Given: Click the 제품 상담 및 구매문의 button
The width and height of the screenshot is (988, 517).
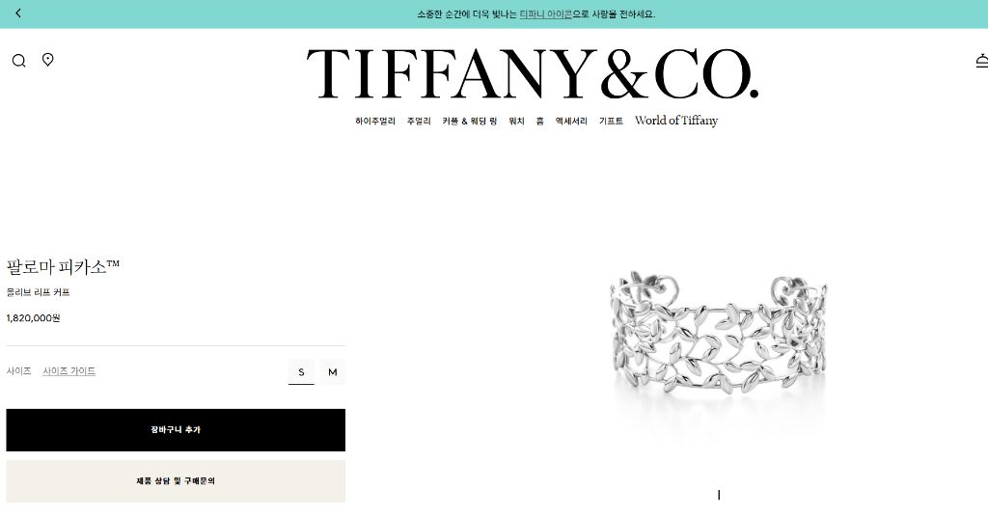Looking at the screenshot, I should pos(176,481).
